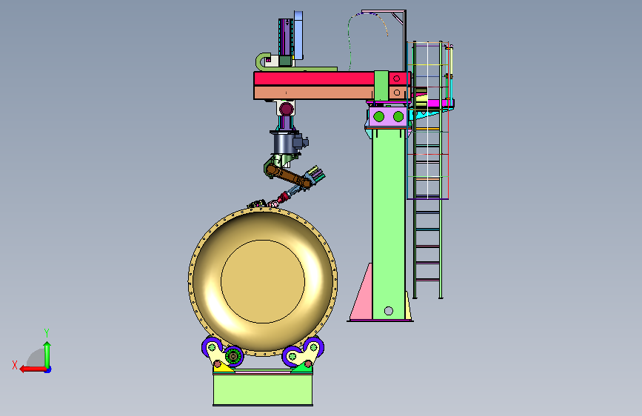Select the grey cable support post at top
Viewport: 642px width, 416px height.
coord(404,41)
